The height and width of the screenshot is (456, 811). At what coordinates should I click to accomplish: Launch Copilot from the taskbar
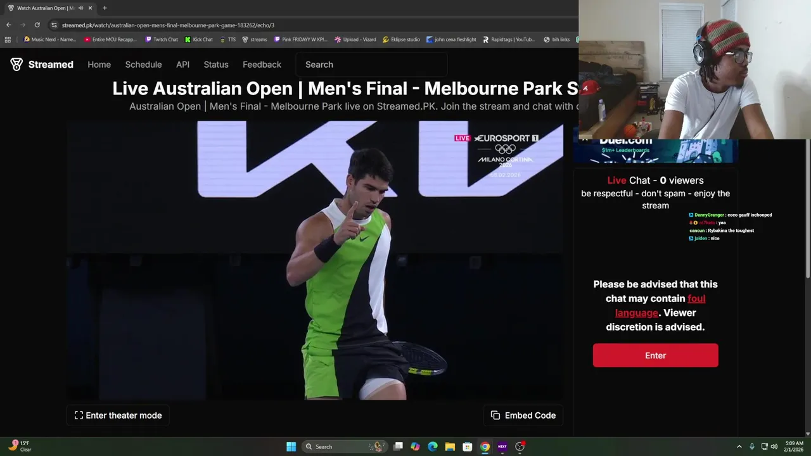point(415,446)
